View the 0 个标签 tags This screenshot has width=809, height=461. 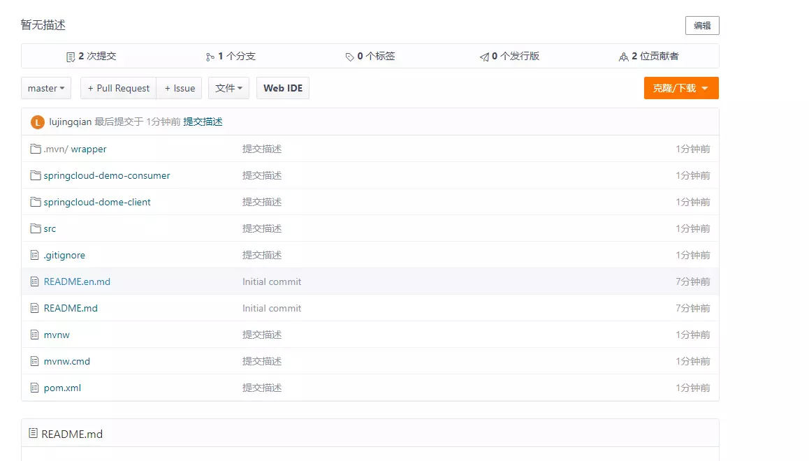(x=370, y=56)
